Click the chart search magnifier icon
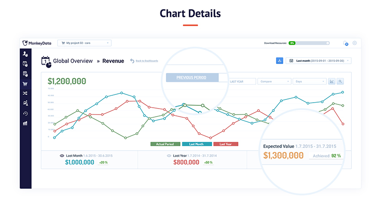This screenshot has height=202, width=382. point(340,82)
